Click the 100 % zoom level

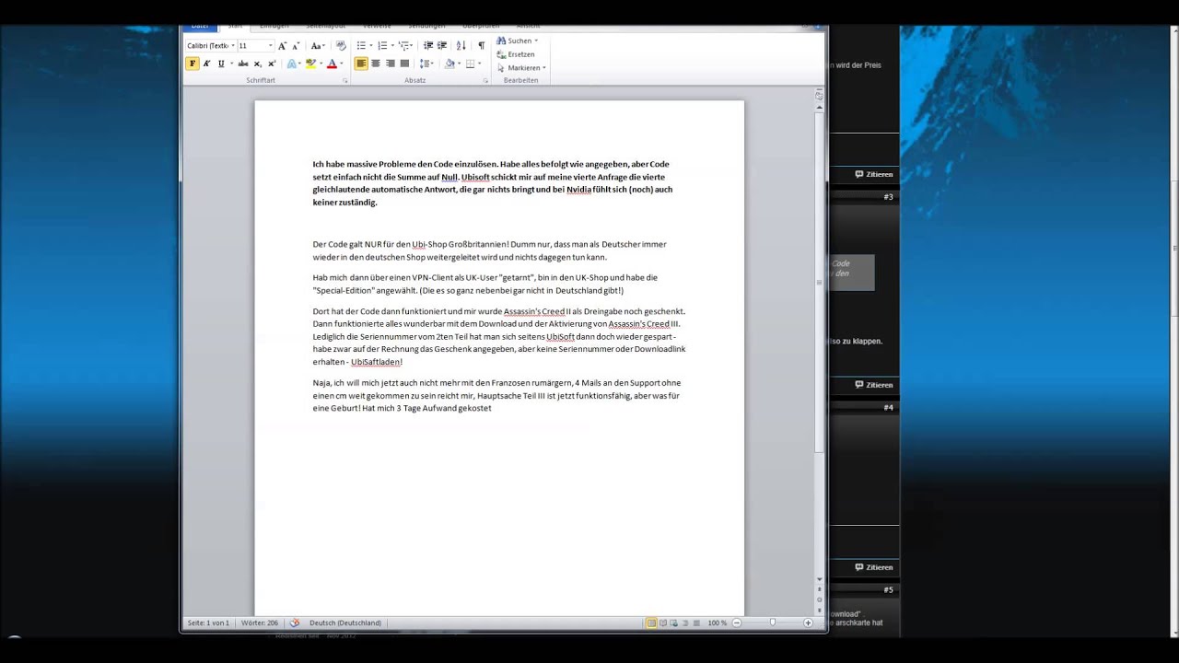[717, 622]
